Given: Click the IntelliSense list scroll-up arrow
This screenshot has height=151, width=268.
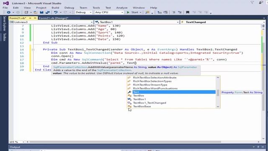Looking at the screenshot, I should (218, 78).
